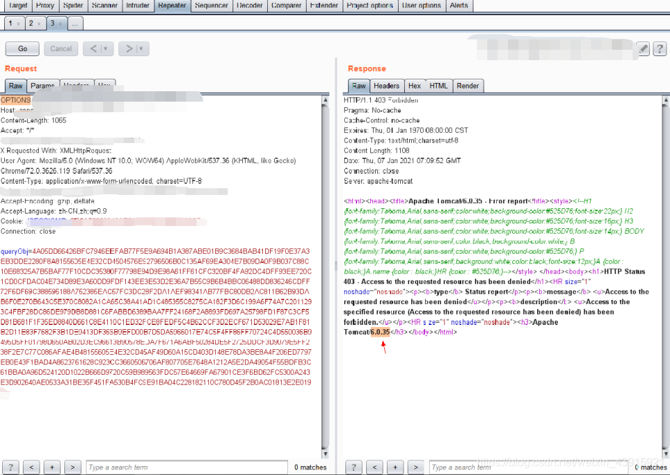Select the Request Params tab
Screen dimensions: 670x475
(43, 86)
